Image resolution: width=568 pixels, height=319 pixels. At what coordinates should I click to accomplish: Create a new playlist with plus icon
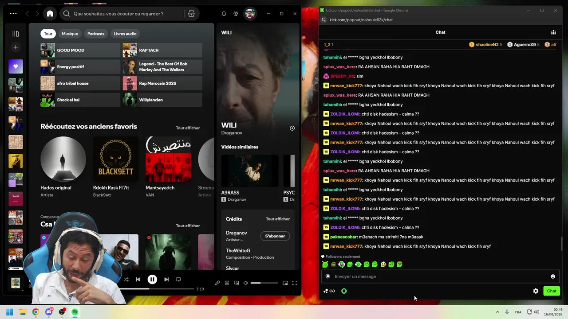[x=16, y=47]
